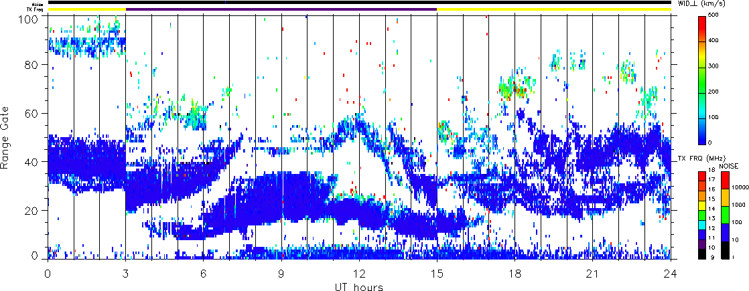The width and height of the screenshot is (749, 291).
Task: Click the Range Gate tick label 80
Action: (x=32, y=64)
